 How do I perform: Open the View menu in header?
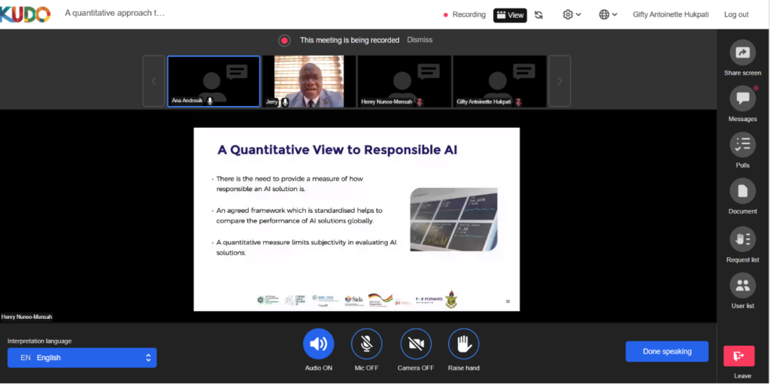click(510, 15)
